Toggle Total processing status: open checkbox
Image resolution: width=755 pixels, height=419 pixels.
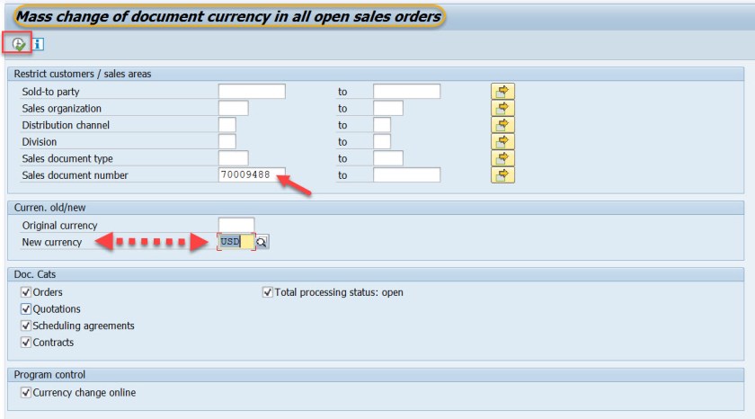pyautogui.click(x=268, y=292)
